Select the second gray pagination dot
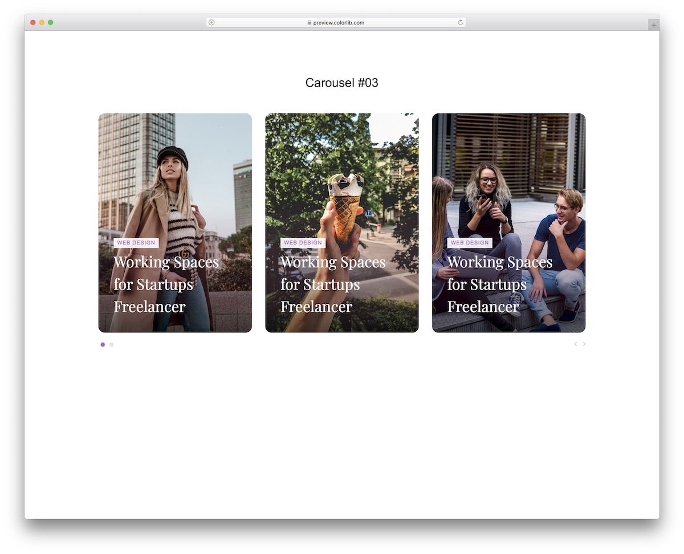This screenshot has height=554, width=684. point(111,344)
